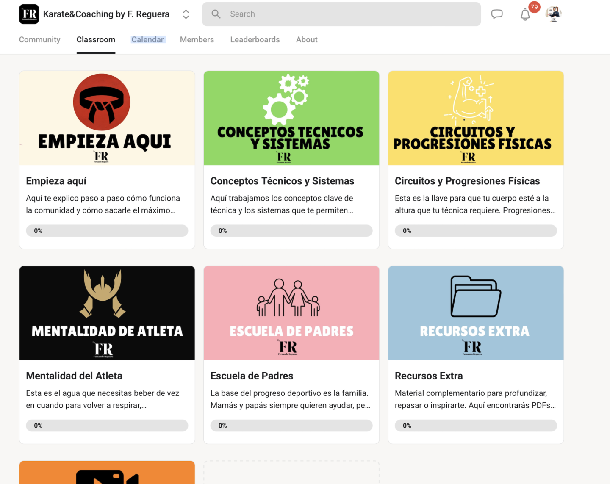The height and width of the screenshot is (484, 610).
Task: Click the search magnifier icon
Action: coord(216,14)
